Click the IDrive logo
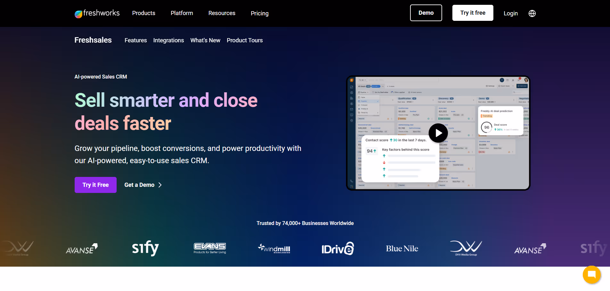Viewport: 610px width, 291px height. tap(338, 249)
